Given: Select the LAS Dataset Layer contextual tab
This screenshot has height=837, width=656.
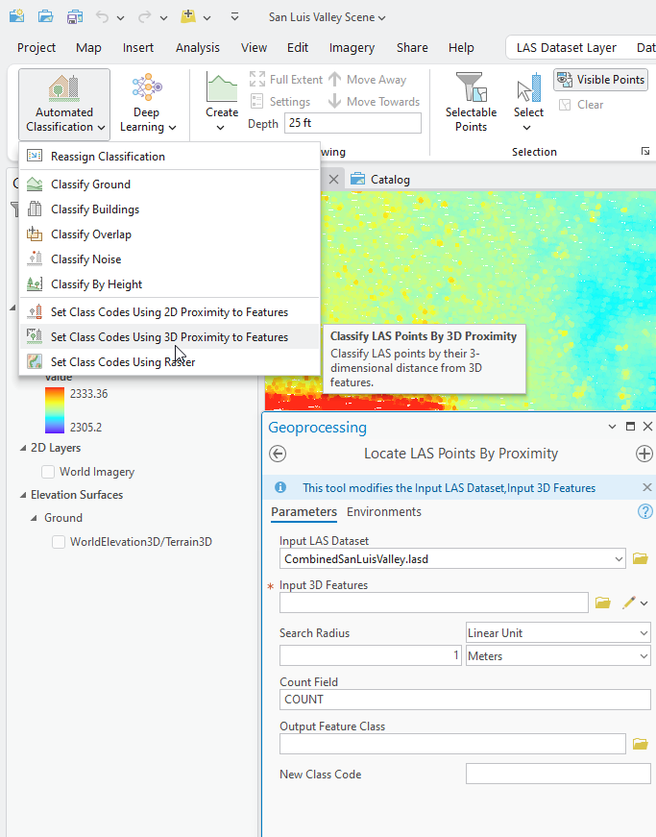Looking at the screenshot, I should coord(567,47).
